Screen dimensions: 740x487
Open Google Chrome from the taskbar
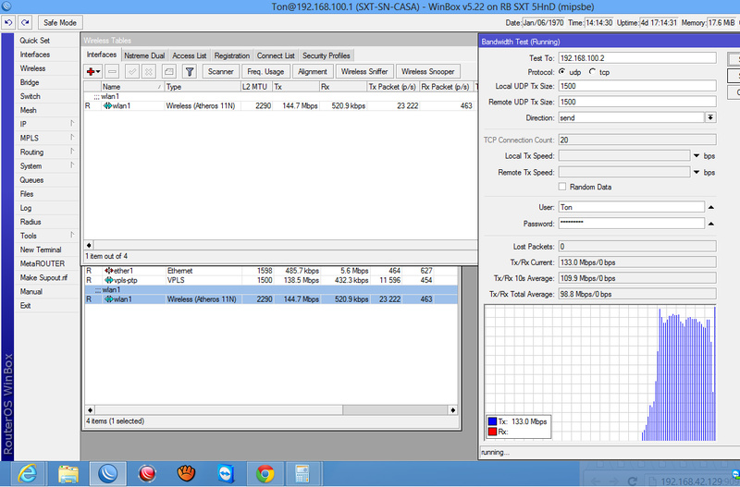point(265,474)
